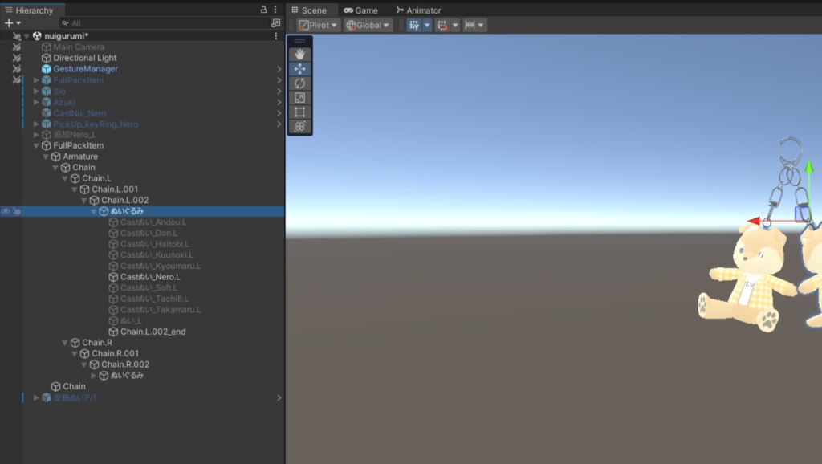822x464 pixels.
Task: Click the Armature object cube icon
Action: pos(55,157)
